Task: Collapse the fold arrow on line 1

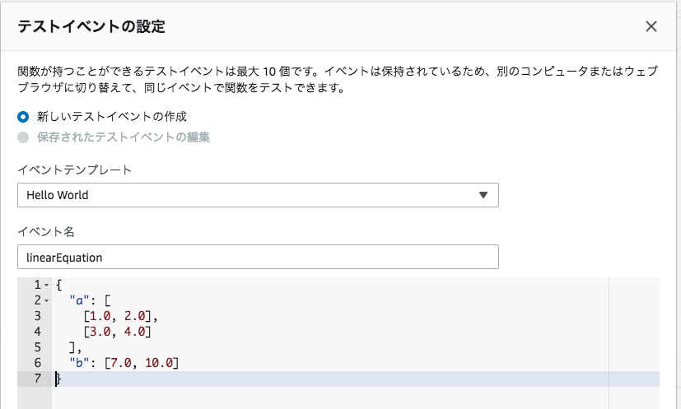Action: click(46, 285)
